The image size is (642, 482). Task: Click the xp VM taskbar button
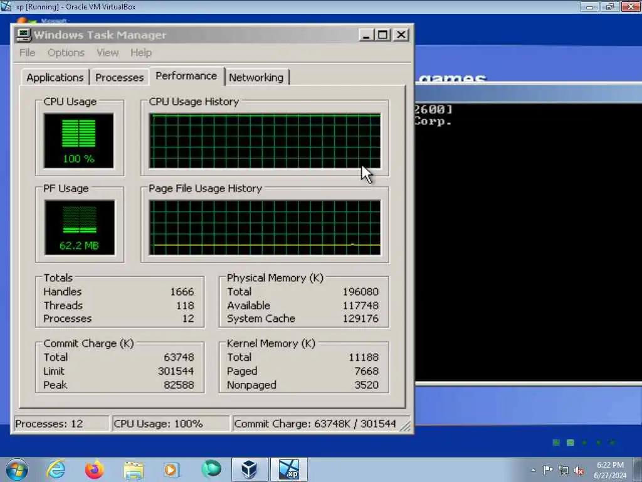(288, 469)
